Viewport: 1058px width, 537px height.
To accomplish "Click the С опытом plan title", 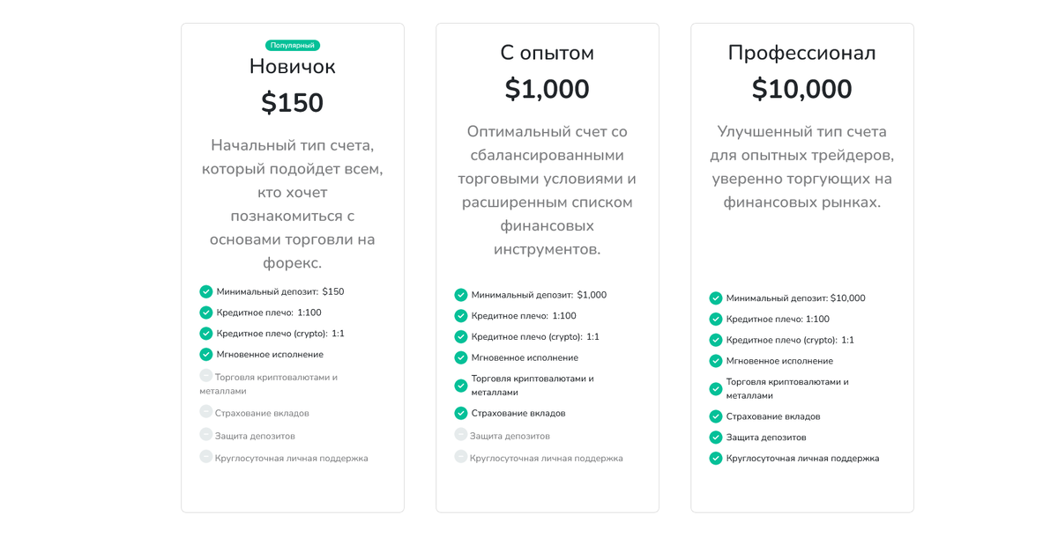I will point(548,52).
